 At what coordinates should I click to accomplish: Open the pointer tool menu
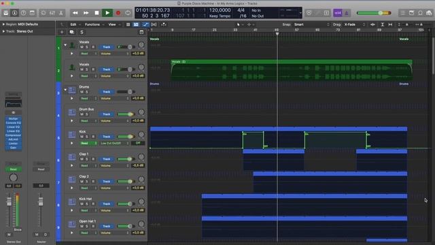240,24
